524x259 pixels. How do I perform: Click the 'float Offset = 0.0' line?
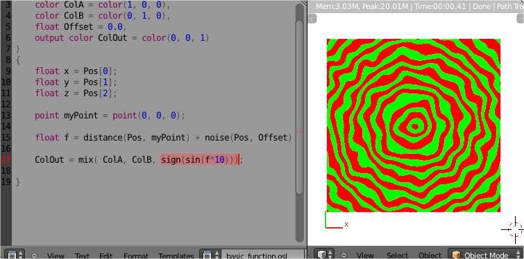81,27
